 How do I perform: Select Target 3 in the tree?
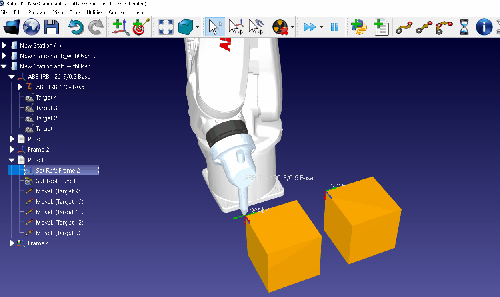(46, 108)
